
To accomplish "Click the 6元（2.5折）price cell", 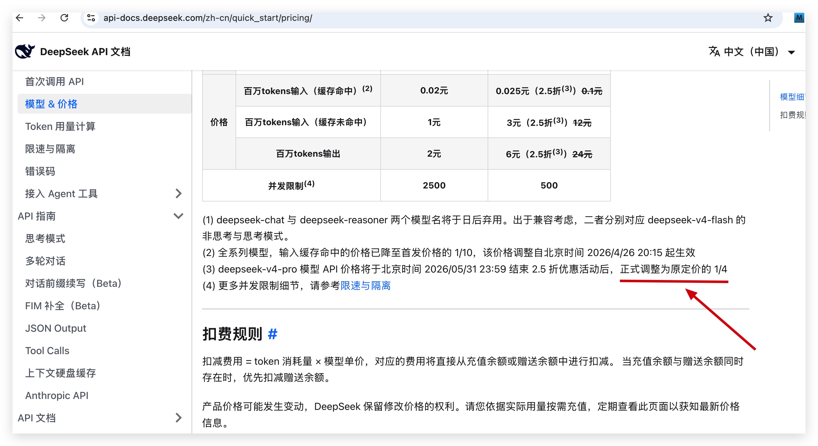I will click(549, 154).
